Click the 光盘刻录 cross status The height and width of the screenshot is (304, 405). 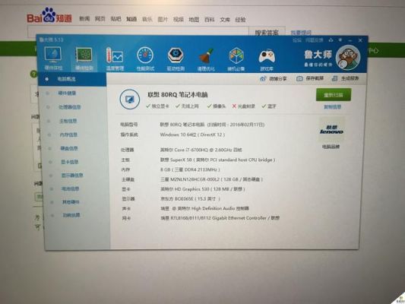pyautogui.click(x=244, y=106)
